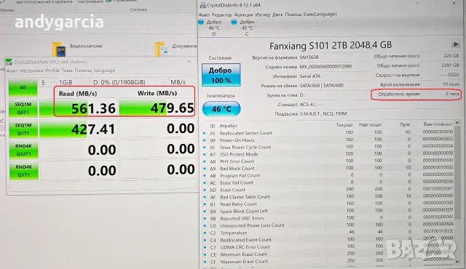The image size is (466, 269).
Task: Open Файл menu in CrystalDiskMark
Action: click(12, 71)
